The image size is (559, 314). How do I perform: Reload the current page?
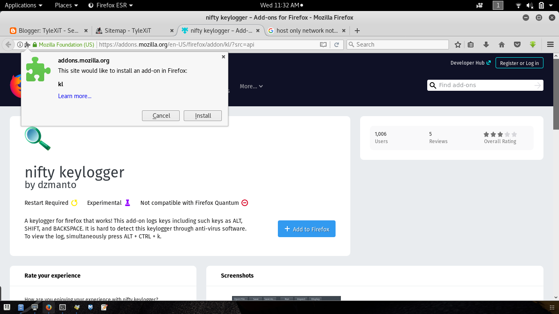coord(337,45)
